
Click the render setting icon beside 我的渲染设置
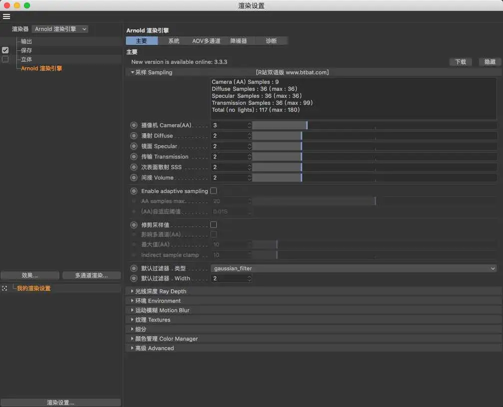tap(4, 288)
